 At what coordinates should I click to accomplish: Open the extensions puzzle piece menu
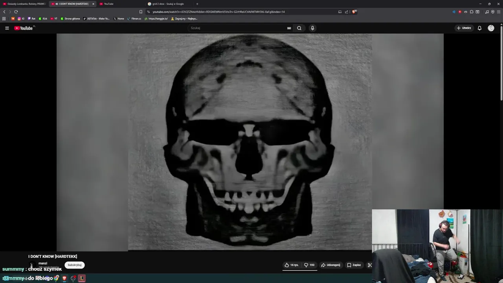(x=472, y=12)
